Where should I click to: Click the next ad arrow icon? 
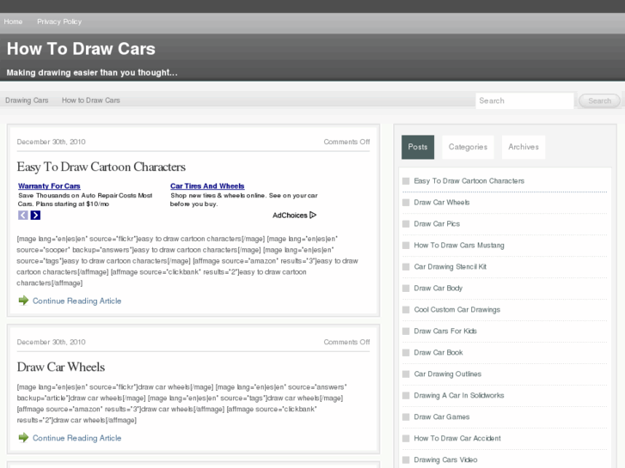[x=35, y=215]
